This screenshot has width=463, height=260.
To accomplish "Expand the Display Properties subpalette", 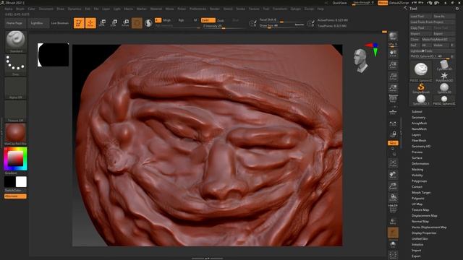I will pyautogui.click(x=424, y=233).
